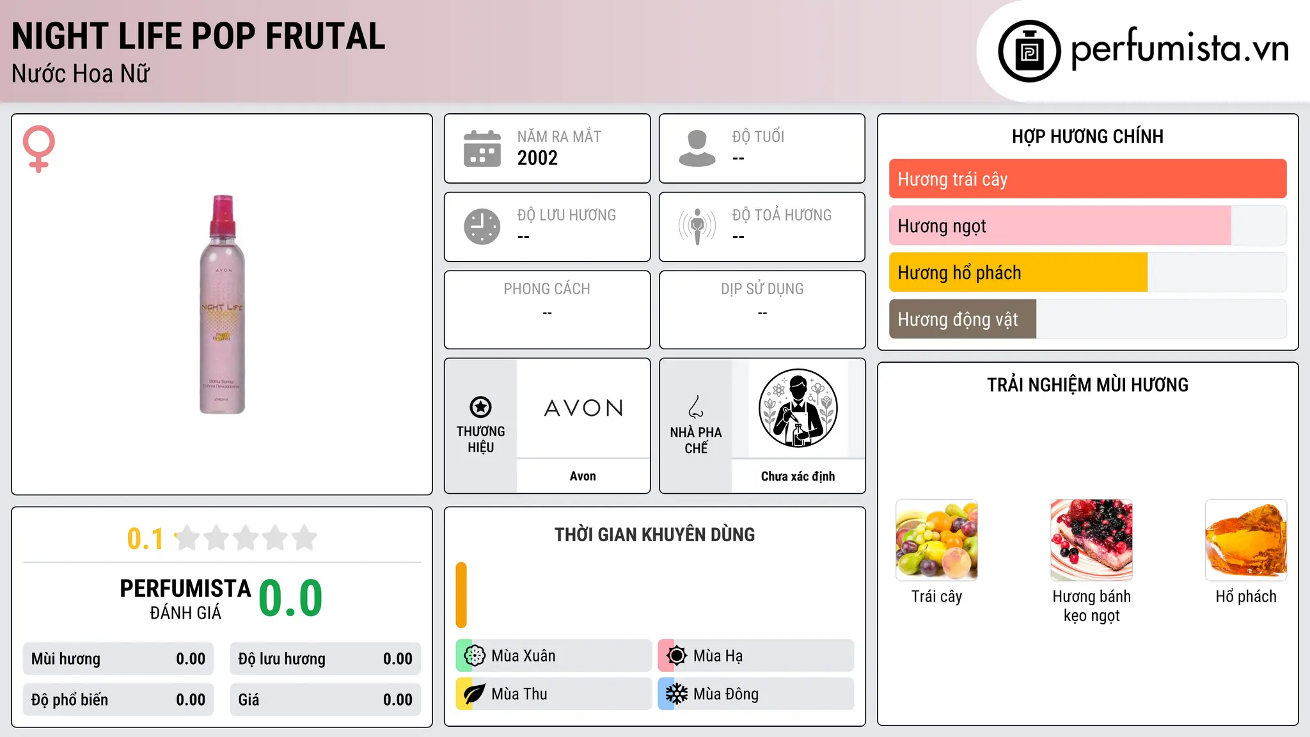Screen dimensions: 1310x737
Task: Click the Hương động vật accord bar
Action: [x=1087, y=319]
